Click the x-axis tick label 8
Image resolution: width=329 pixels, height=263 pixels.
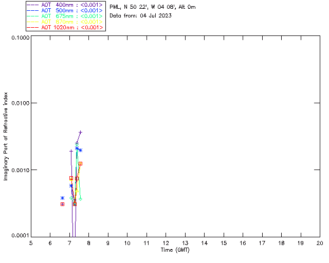pos(89,243)
